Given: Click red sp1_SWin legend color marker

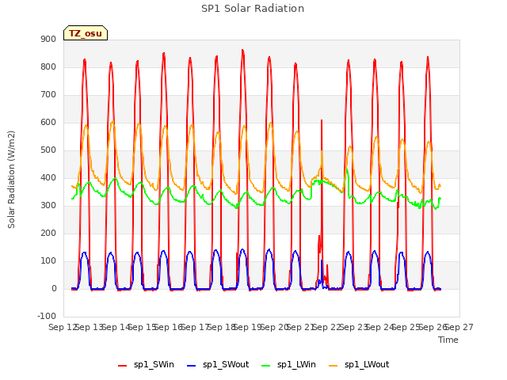Looking at the screenshot, I should (x=123, y=366).
